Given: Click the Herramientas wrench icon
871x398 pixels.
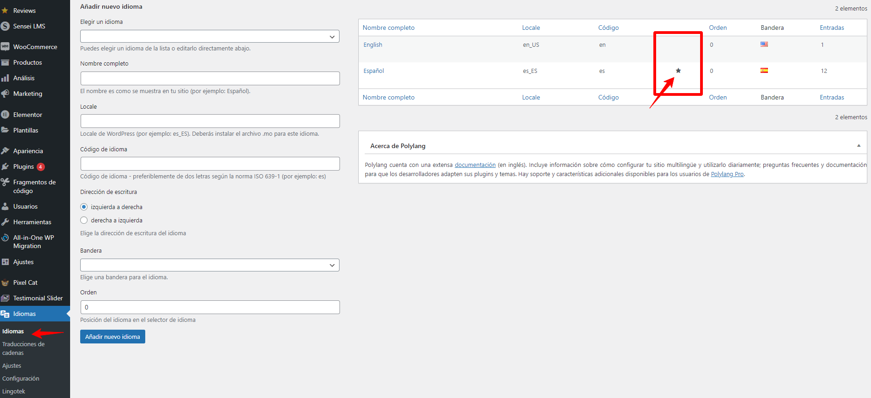Looking at the screenshot, I should 5,222.
